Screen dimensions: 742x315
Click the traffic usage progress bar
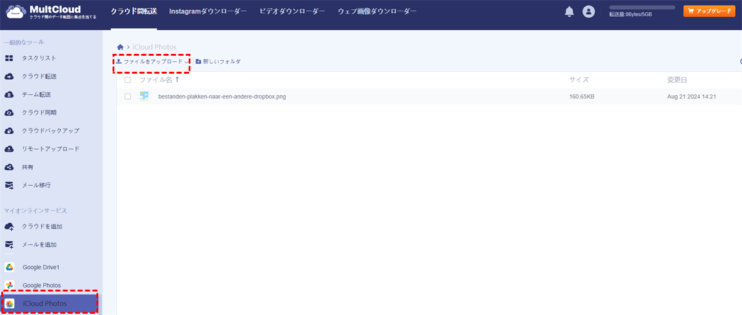pos(642,7)
